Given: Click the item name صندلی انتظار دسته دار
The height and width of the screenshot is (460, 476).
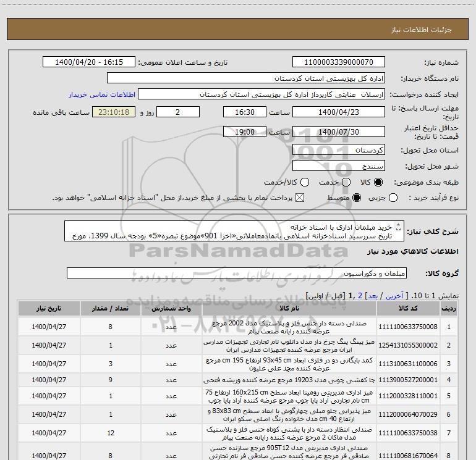Looking at the screenshot, I should click(x=289, y=433).
